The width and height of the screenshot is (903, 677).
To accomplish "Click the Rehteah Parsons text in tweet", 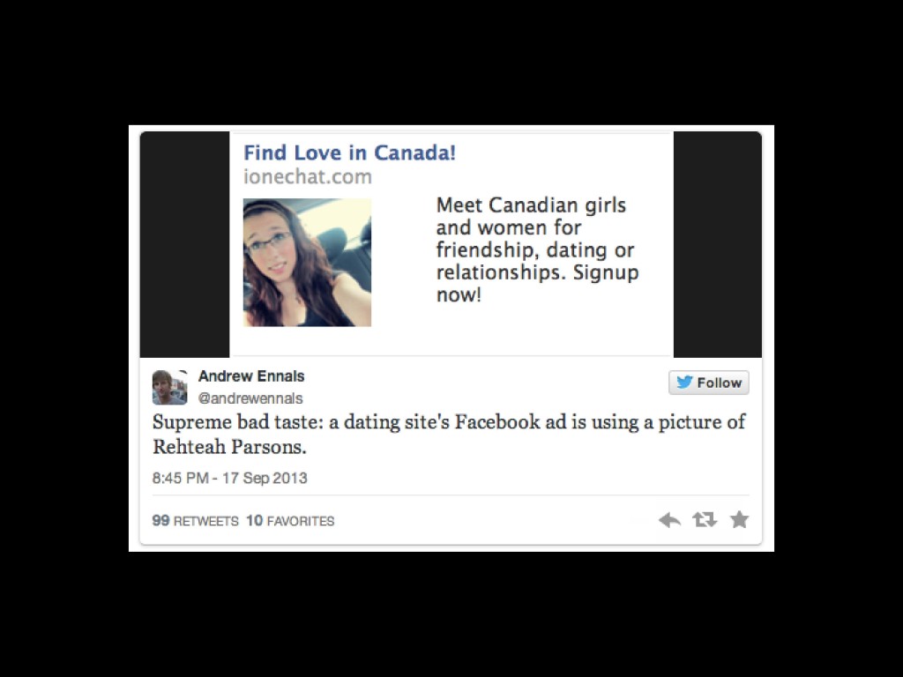I will click(229, 447).
